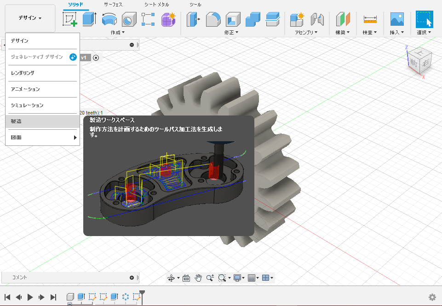Select the Joint tool

point(317,19)
